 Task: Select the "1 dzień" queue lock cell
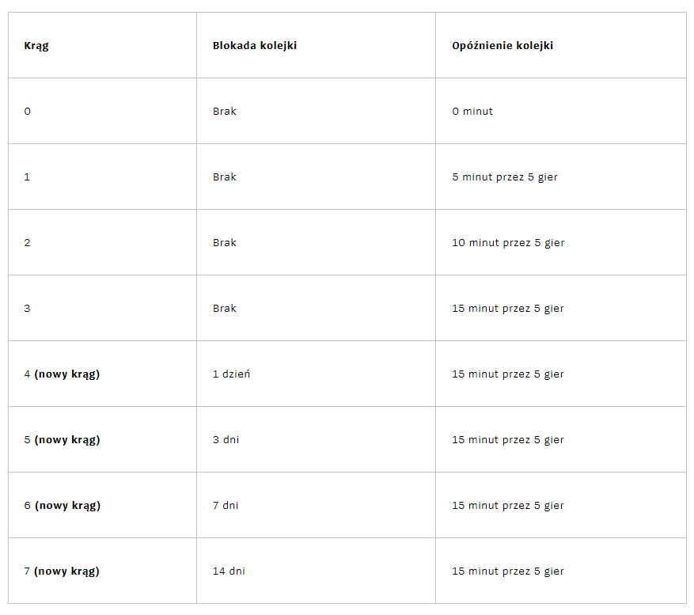click(231, 374)
